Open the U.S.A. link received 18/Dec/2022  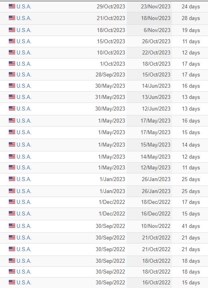(x=24, y=202)
